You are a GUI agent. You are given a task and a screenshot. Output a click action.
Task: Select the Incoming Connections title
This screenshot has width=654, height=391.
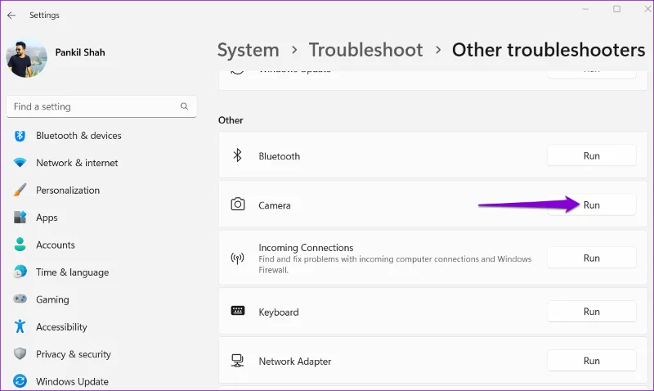tap(306, 248)
